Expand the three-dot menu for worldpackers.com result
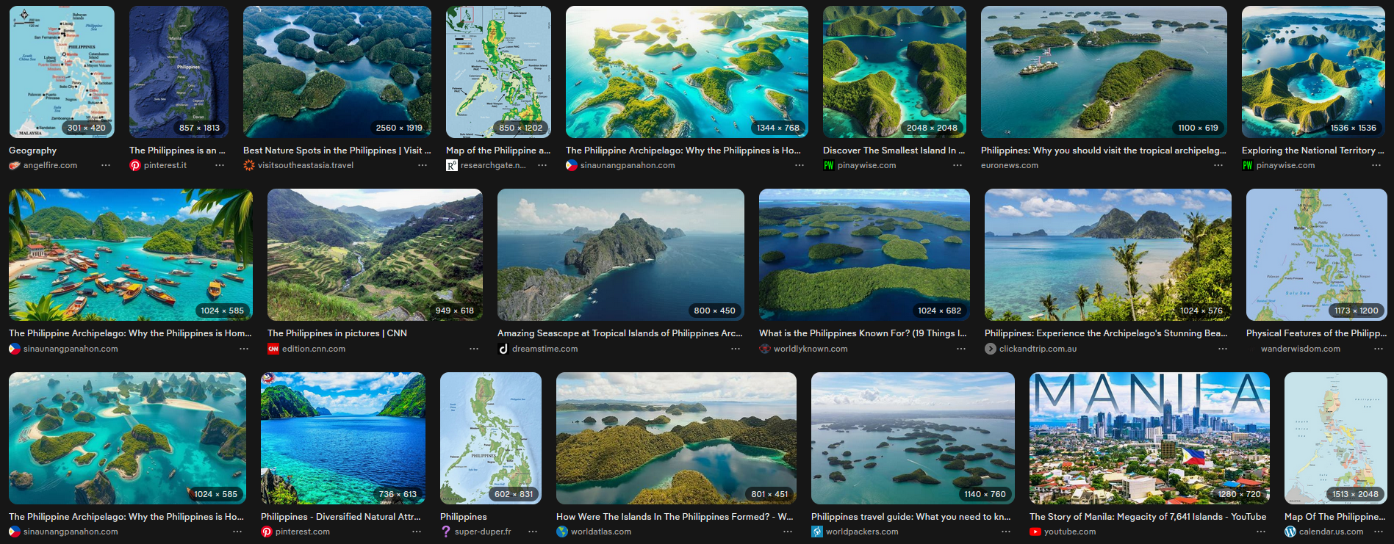1394x544 pixels. pyautogui.click(x=1006, y=532)
